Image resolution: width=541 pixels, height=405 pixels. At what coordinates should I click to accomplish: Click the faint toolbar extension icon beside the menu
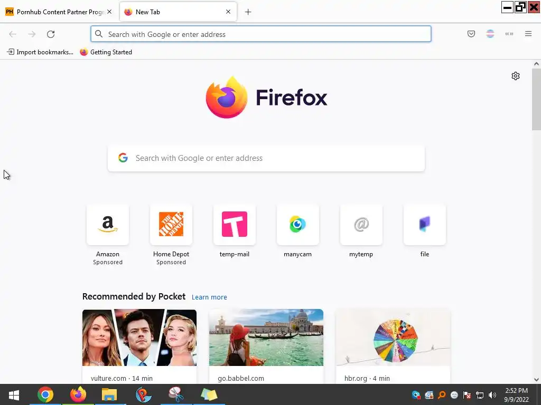click(509, 34)
